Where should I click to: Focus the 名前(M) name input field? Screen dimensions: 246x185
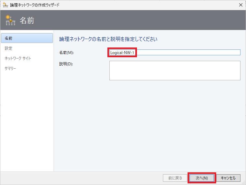click(x=175, y=52)
